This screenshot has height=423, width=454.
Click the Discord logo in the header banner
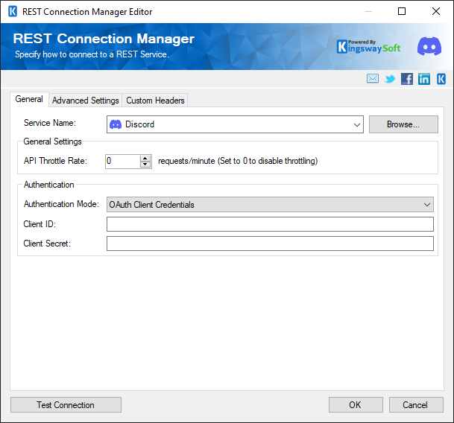pyautogui.click(x=429, y=46)
